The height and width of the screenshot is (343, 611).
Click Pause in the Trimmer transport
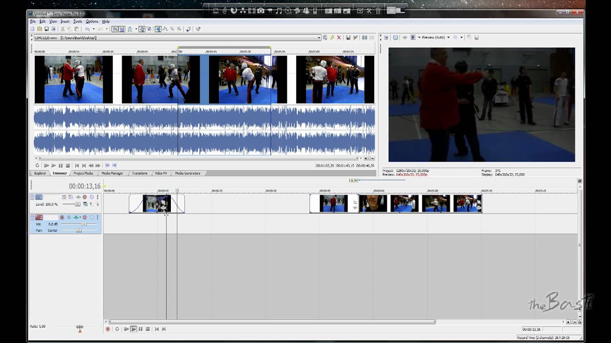[61, 165]
